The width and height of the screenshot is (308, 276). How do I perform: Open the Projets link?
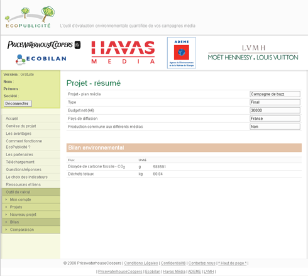point(16,207)
